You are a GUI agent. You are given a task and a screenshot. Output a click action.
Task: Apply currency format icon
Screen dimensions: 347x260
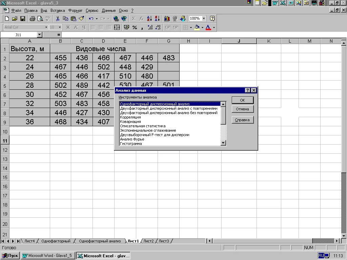click(127, 27)
